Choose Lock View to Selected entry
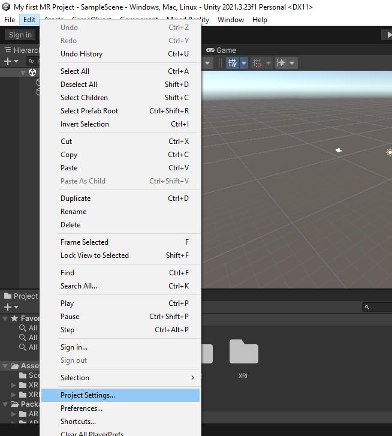The width and height of the screenshot is (392, 436). pos(120,255)
